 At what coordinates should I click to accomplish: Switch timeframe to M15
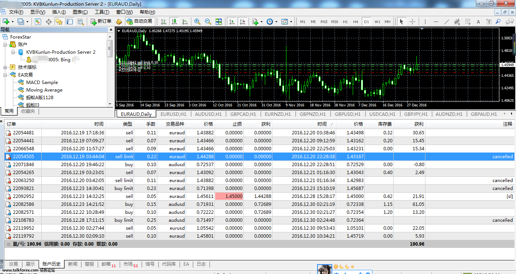click(324, 22)
